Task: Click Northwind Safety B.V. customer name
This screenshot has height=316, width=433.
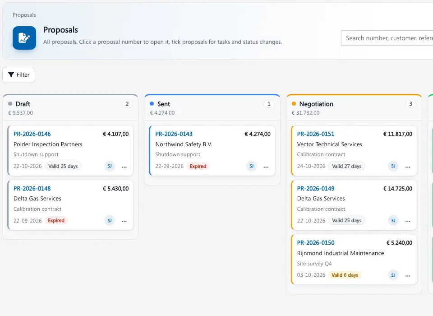Action: click(184, 144)
